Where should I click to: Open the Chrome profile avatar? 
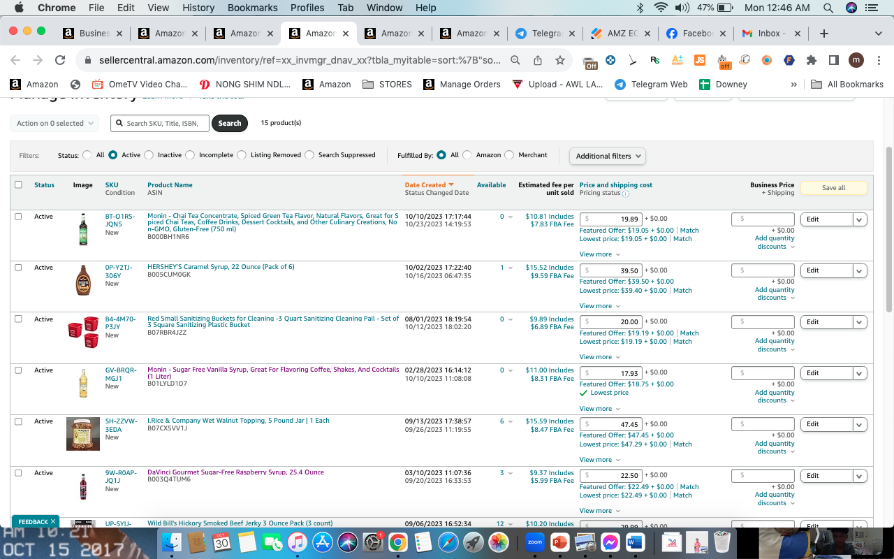pyautogui.click(x=856, y=60)
